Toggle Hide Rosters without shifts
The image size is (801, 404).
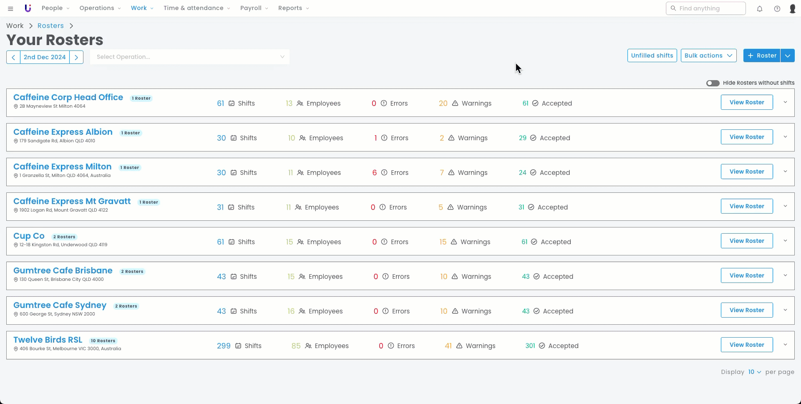coord(713,83)
